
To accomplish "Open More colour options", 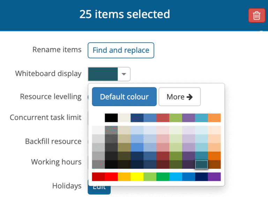I will [x=179, y=97].
